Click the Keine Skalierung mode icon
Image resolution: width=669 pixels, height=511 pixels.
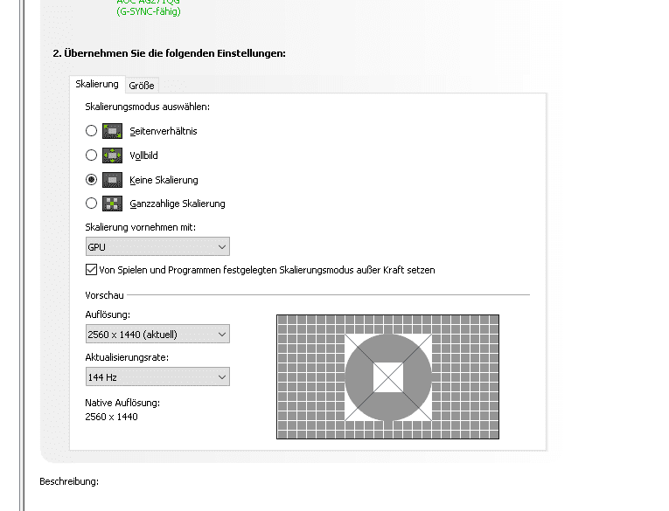[112, 180]
